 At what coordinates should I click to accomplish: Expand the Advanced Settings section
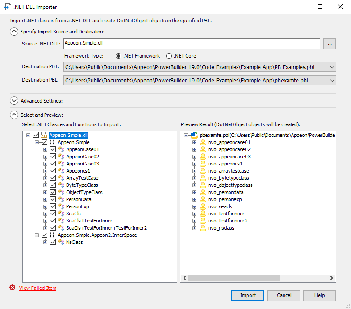click(x=14, y=101)
